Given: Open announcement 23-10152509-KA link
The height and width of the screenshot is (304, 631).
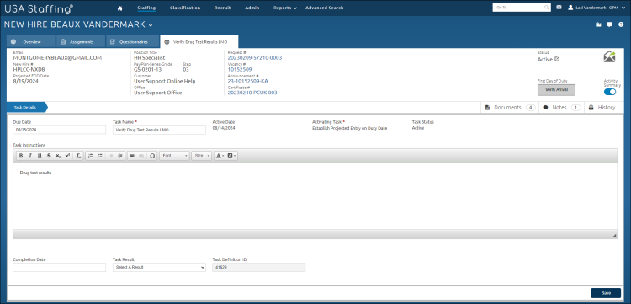Looking at the screenshot, I should 248,81.
